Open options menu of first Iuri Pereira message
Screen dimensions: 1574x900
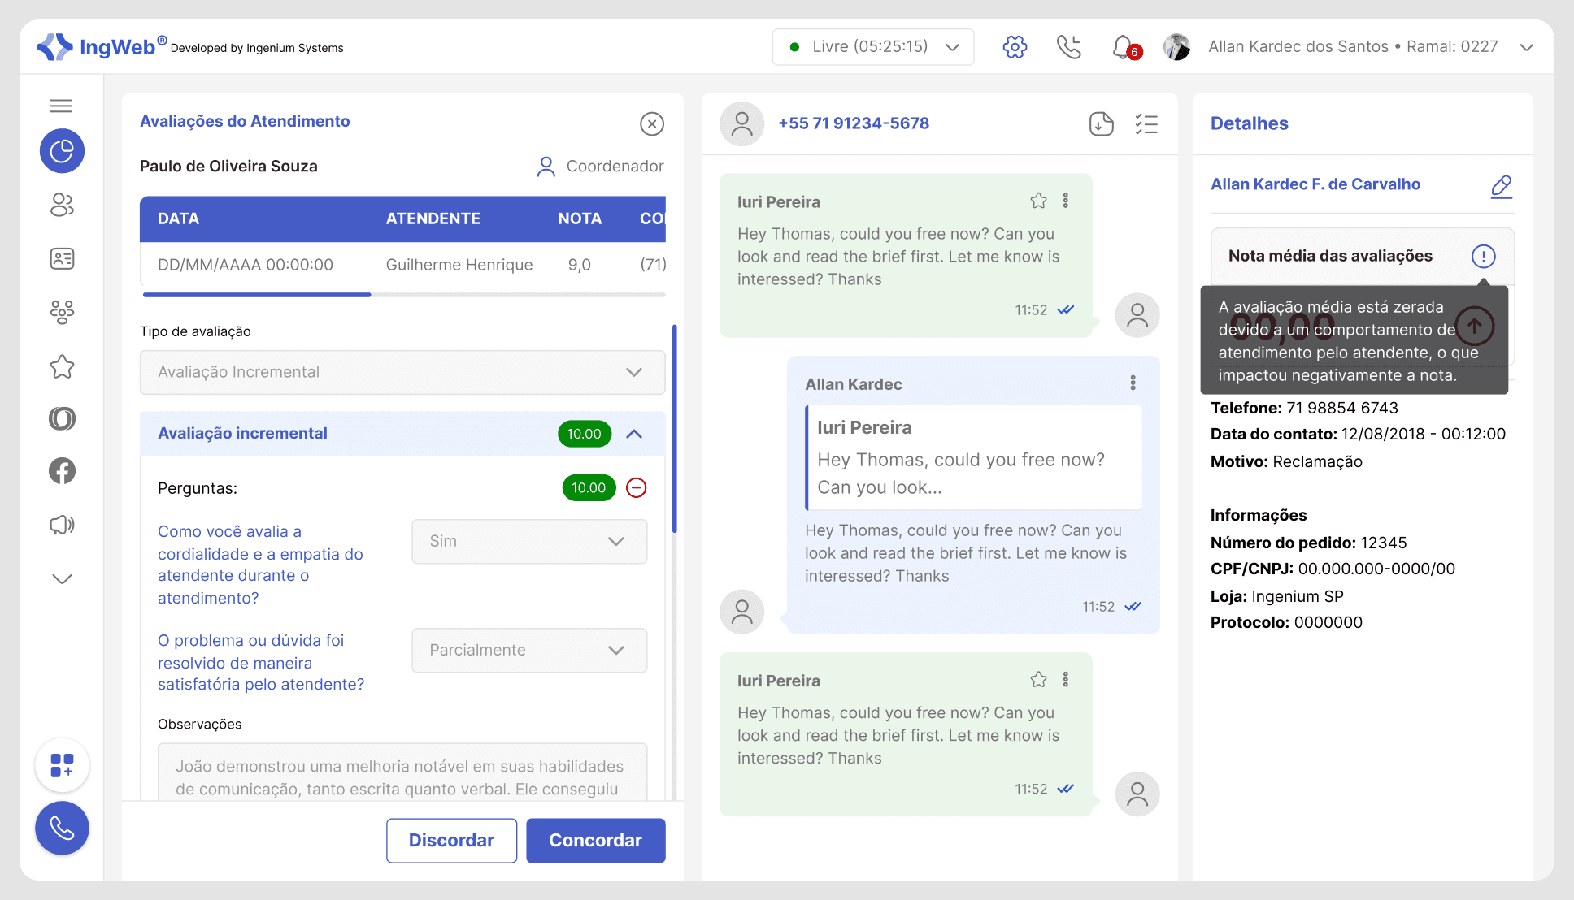pyautogui.click(x=1066, y=201)
